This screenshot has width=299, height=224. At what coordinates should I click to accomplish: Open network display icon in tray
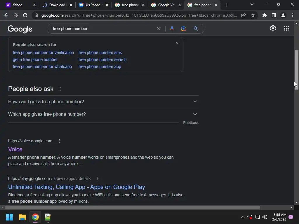click(x=258, y=217)
